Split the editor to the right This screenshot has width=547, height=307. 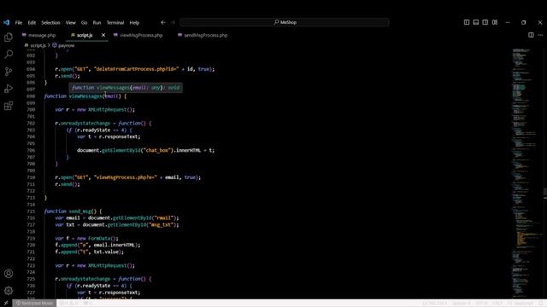point(531,35)
